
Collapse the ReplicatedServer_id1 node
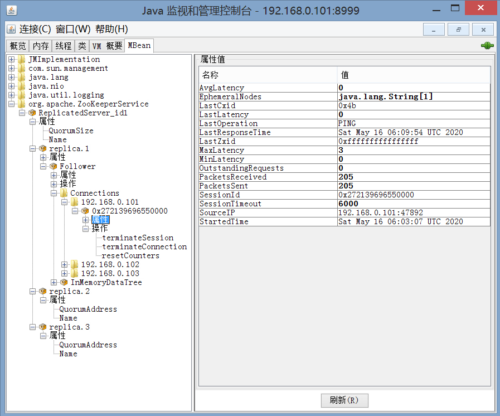[22, 113]
